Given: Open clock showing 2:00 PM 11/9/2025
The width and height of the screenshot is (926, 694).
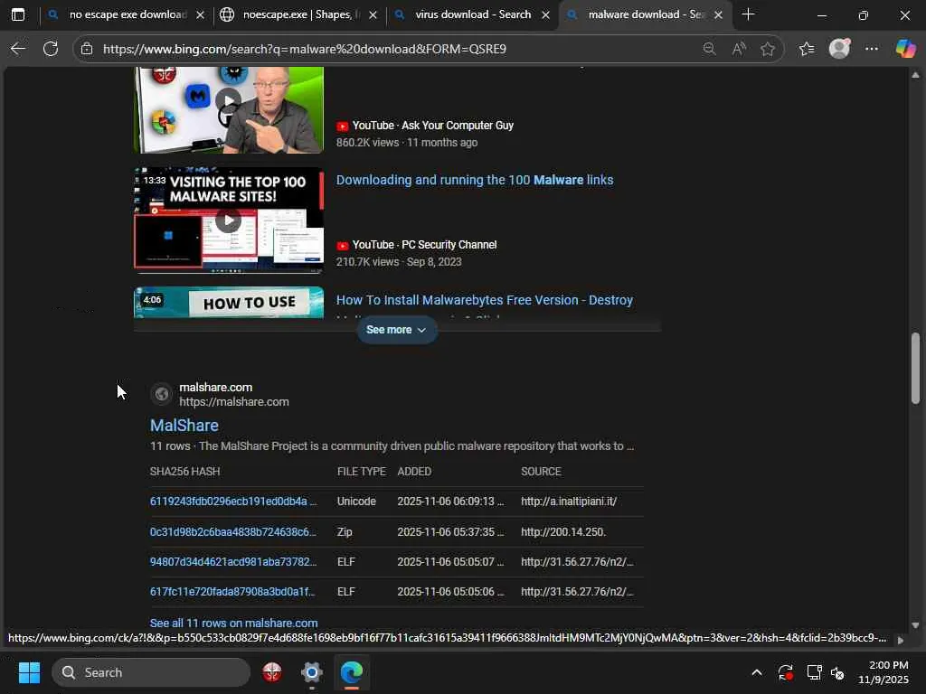Looking at the screenshot, I should tap(883, 672).
